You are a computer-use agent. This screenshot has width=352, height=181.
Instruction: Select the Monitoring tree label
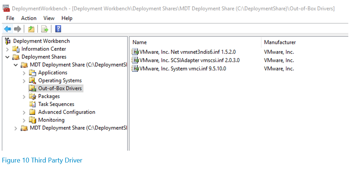click(x=51, y=120)
